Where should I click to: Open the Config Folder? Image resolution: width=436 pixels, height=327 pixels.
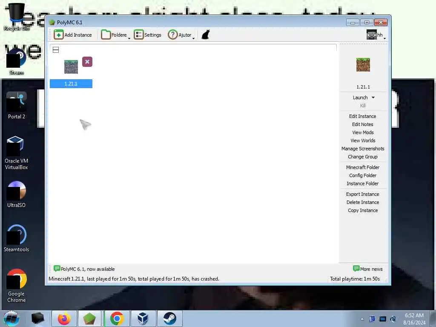[x=363, y=175]
